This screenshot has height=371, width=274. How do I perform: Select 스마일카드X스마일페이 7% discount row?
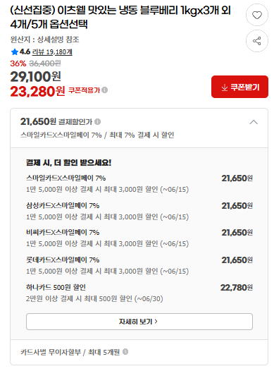[139, 183]
